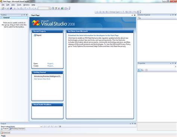The width and height of the screenshot is (177, 137).
Task: Select the Start Page document tab
Action: click(x=35, y=15)
